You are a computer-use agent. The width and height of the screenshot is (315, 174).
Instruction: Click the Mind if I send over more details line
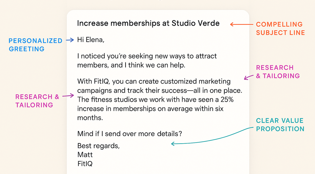coord(130,133)
